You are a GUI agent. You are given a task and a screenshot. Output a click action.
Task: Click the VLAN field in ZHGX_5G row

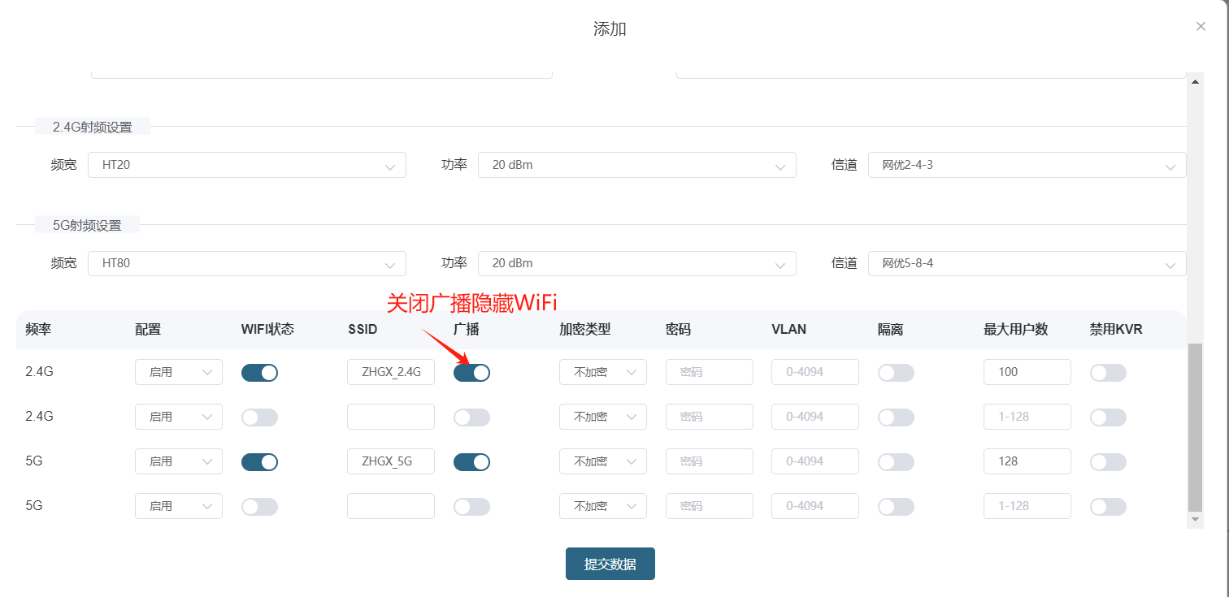pyautogui.click(x=815, y=461)
